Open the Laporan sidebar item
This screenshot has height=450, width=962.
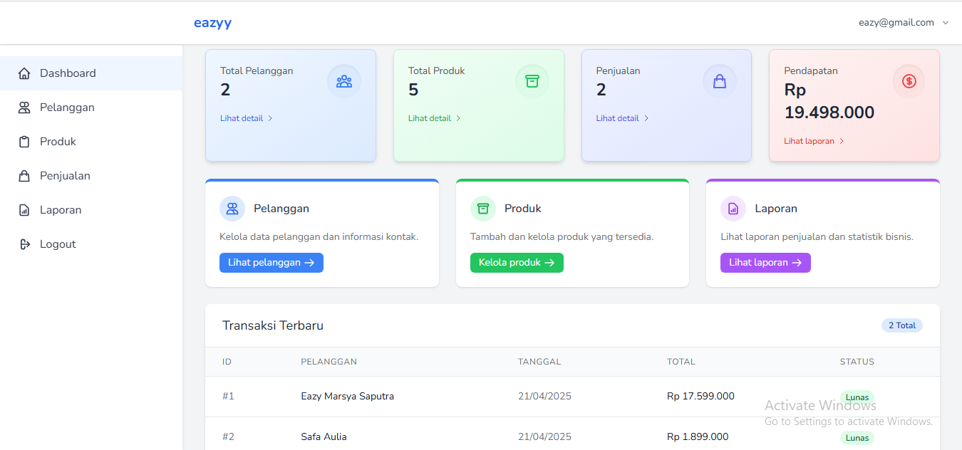click(x=61, y=210)
